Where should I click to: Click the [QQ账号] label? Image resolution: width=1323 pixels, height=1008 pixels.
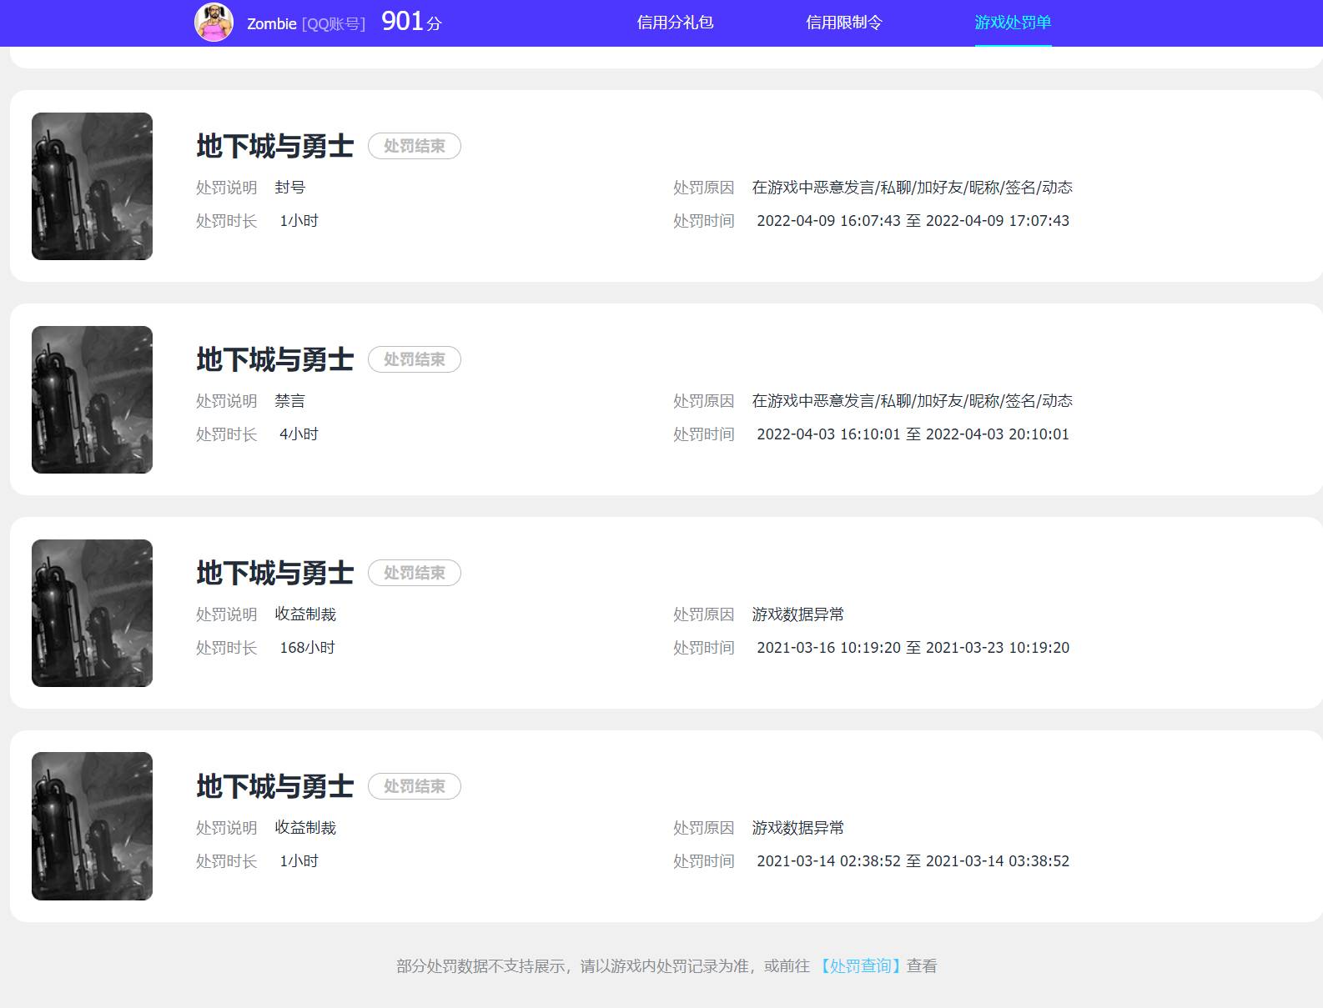(x=334, y=23)
